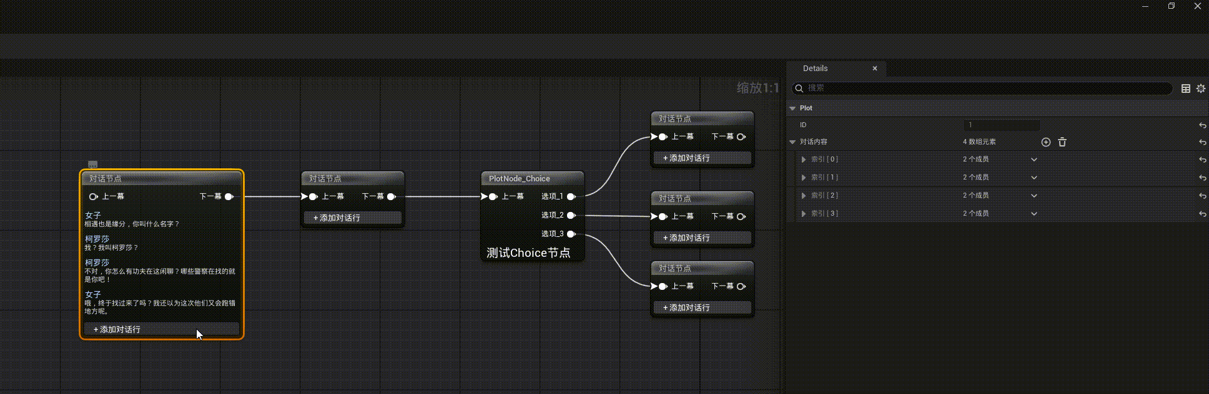Click the line starting 哦，终于找过来了吗
1209x394 pixels.
tap(160, 307)
